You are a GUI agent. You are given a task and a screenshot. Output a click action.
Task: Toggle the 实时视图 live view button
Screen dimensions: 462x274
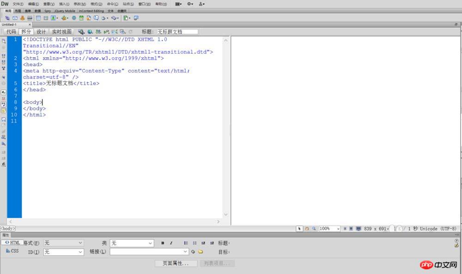click(61, 32)
